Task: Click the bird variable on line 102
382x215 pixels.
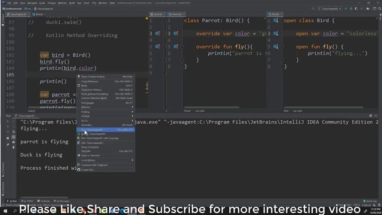Action: tap(58, 55)
